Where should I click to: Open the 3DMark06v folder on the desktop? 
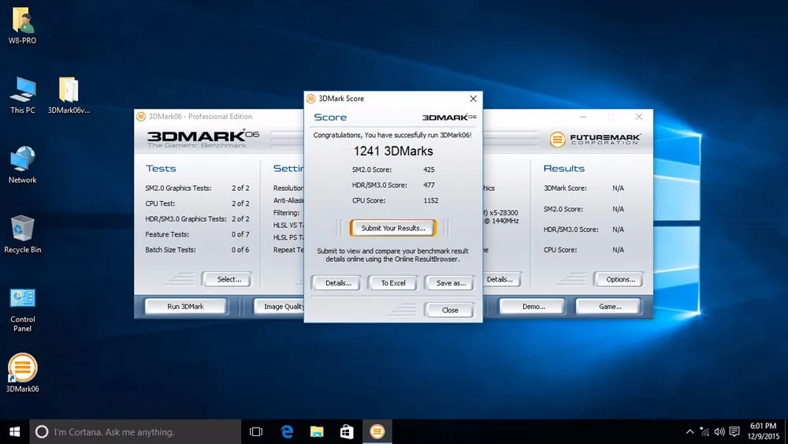69,95
